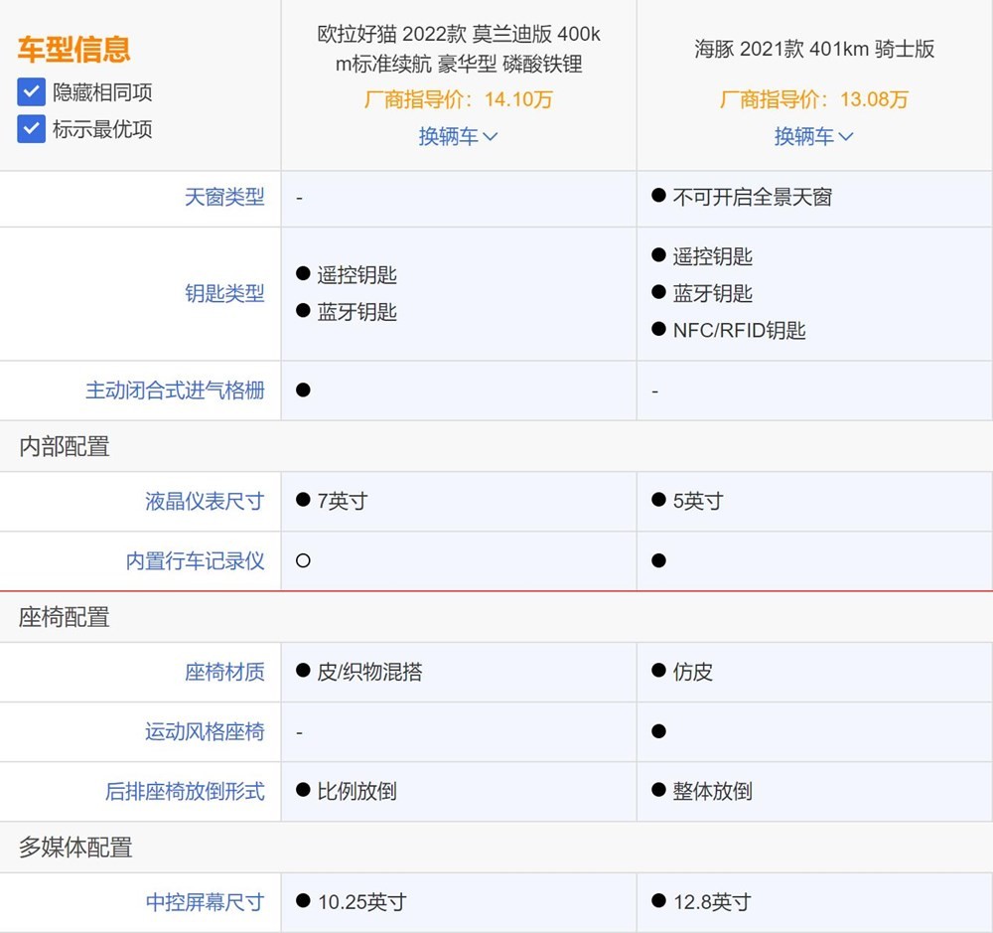Open the 钥匙类型 parameter link
Viewport: 993px width, 933px height.
pyautogui.click(x=225, y=293)
